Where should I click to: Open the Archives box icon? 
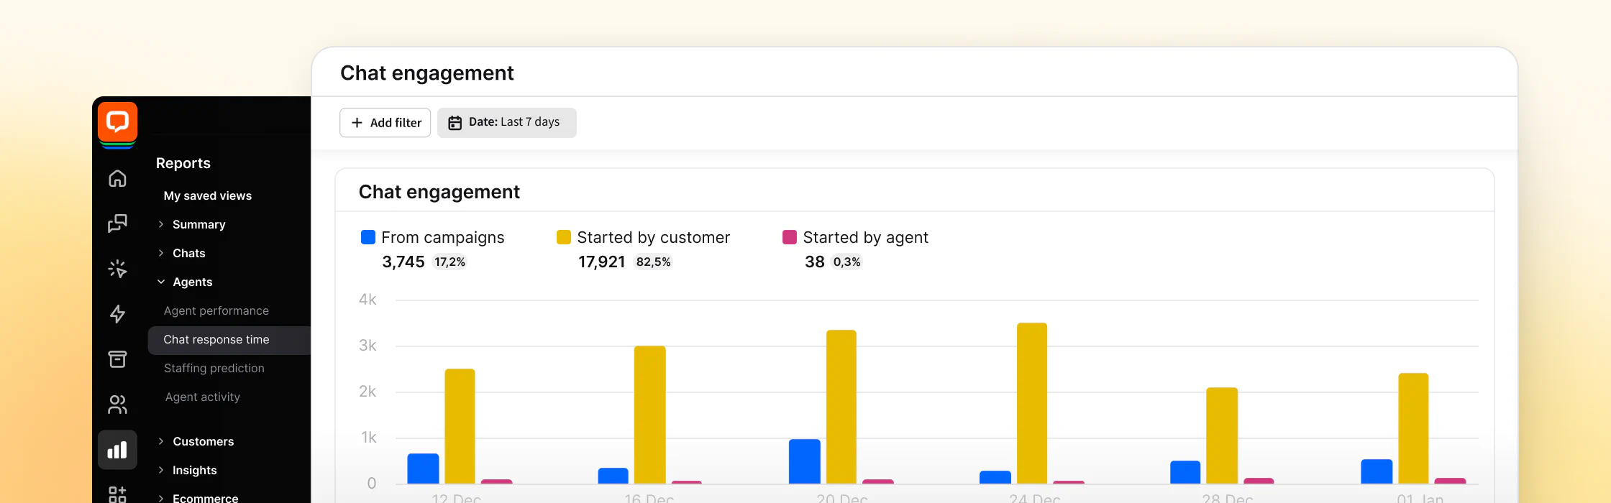(x=117, y=359)
